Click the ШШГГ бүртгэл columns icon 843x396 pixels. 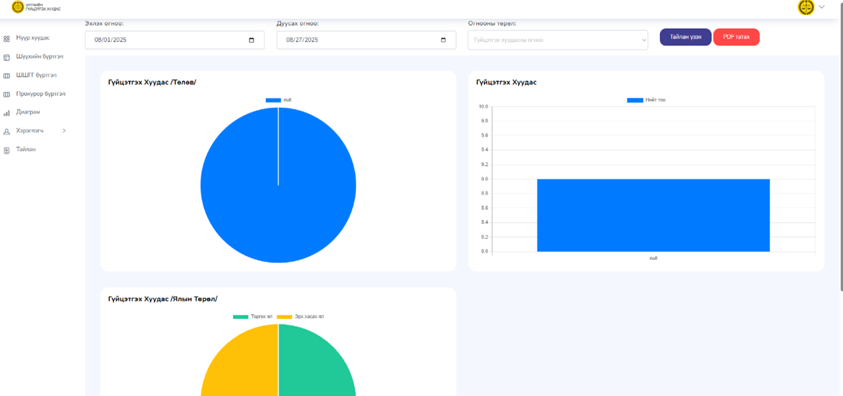click(x=7, y=76)
